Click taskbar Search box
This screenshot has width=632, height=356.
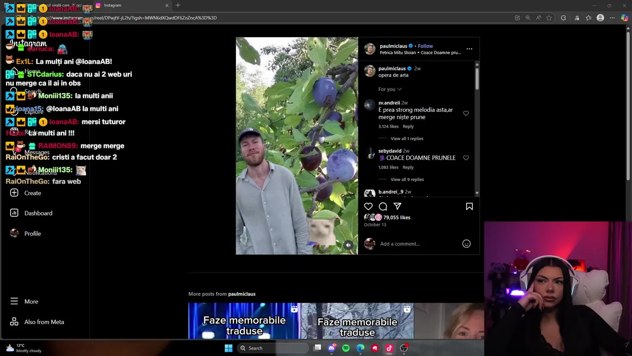[x=273, y=348]
